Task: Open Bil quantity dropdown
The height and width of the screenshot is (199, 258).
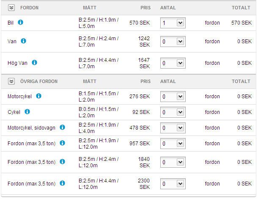Action: pos(173,23)
